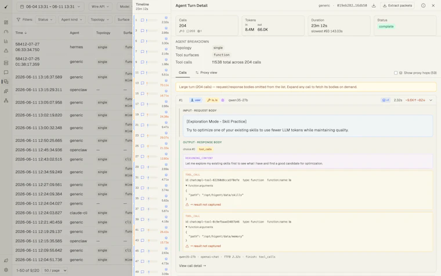
Task: Open the Model dropdown
Action: (124, 6)
